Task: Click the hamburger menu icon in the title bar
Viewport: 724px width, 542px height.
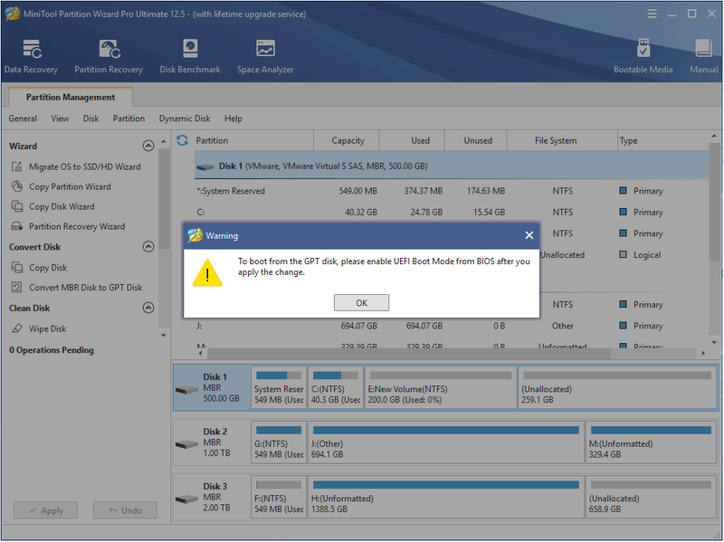Action: (652, 14)
